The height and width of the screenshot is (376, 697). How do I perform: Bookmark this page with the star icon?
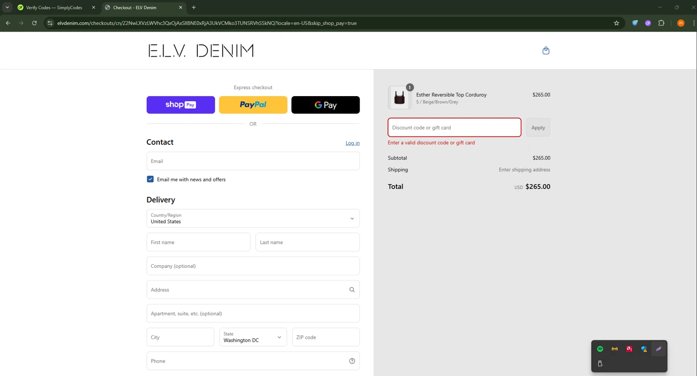(617, 23)
